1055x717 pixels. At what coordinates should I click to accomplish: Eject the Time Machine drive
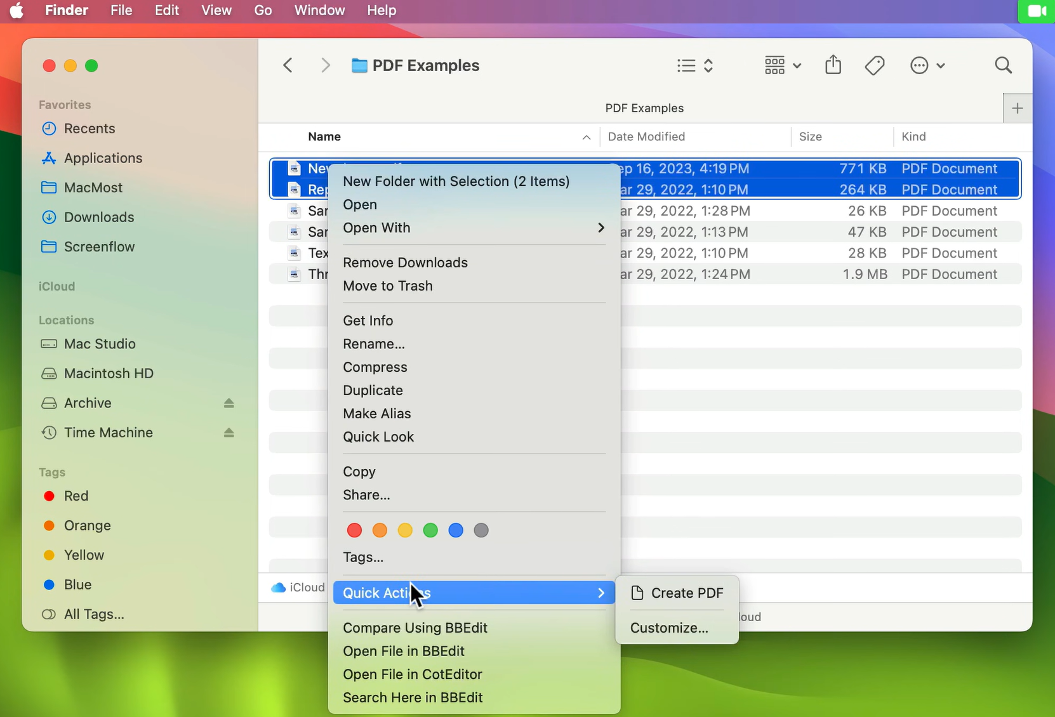[229, 433]
